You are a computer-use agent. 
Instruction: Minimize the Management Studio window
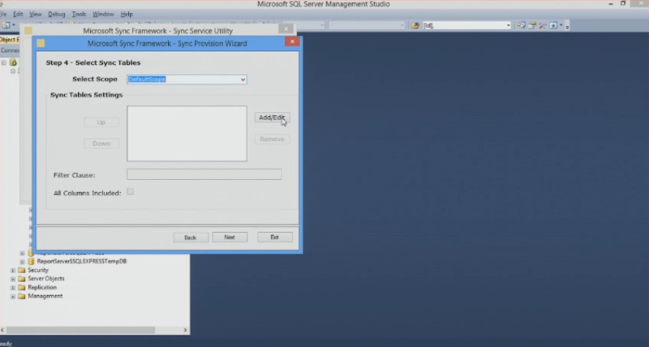coord(611,4)
